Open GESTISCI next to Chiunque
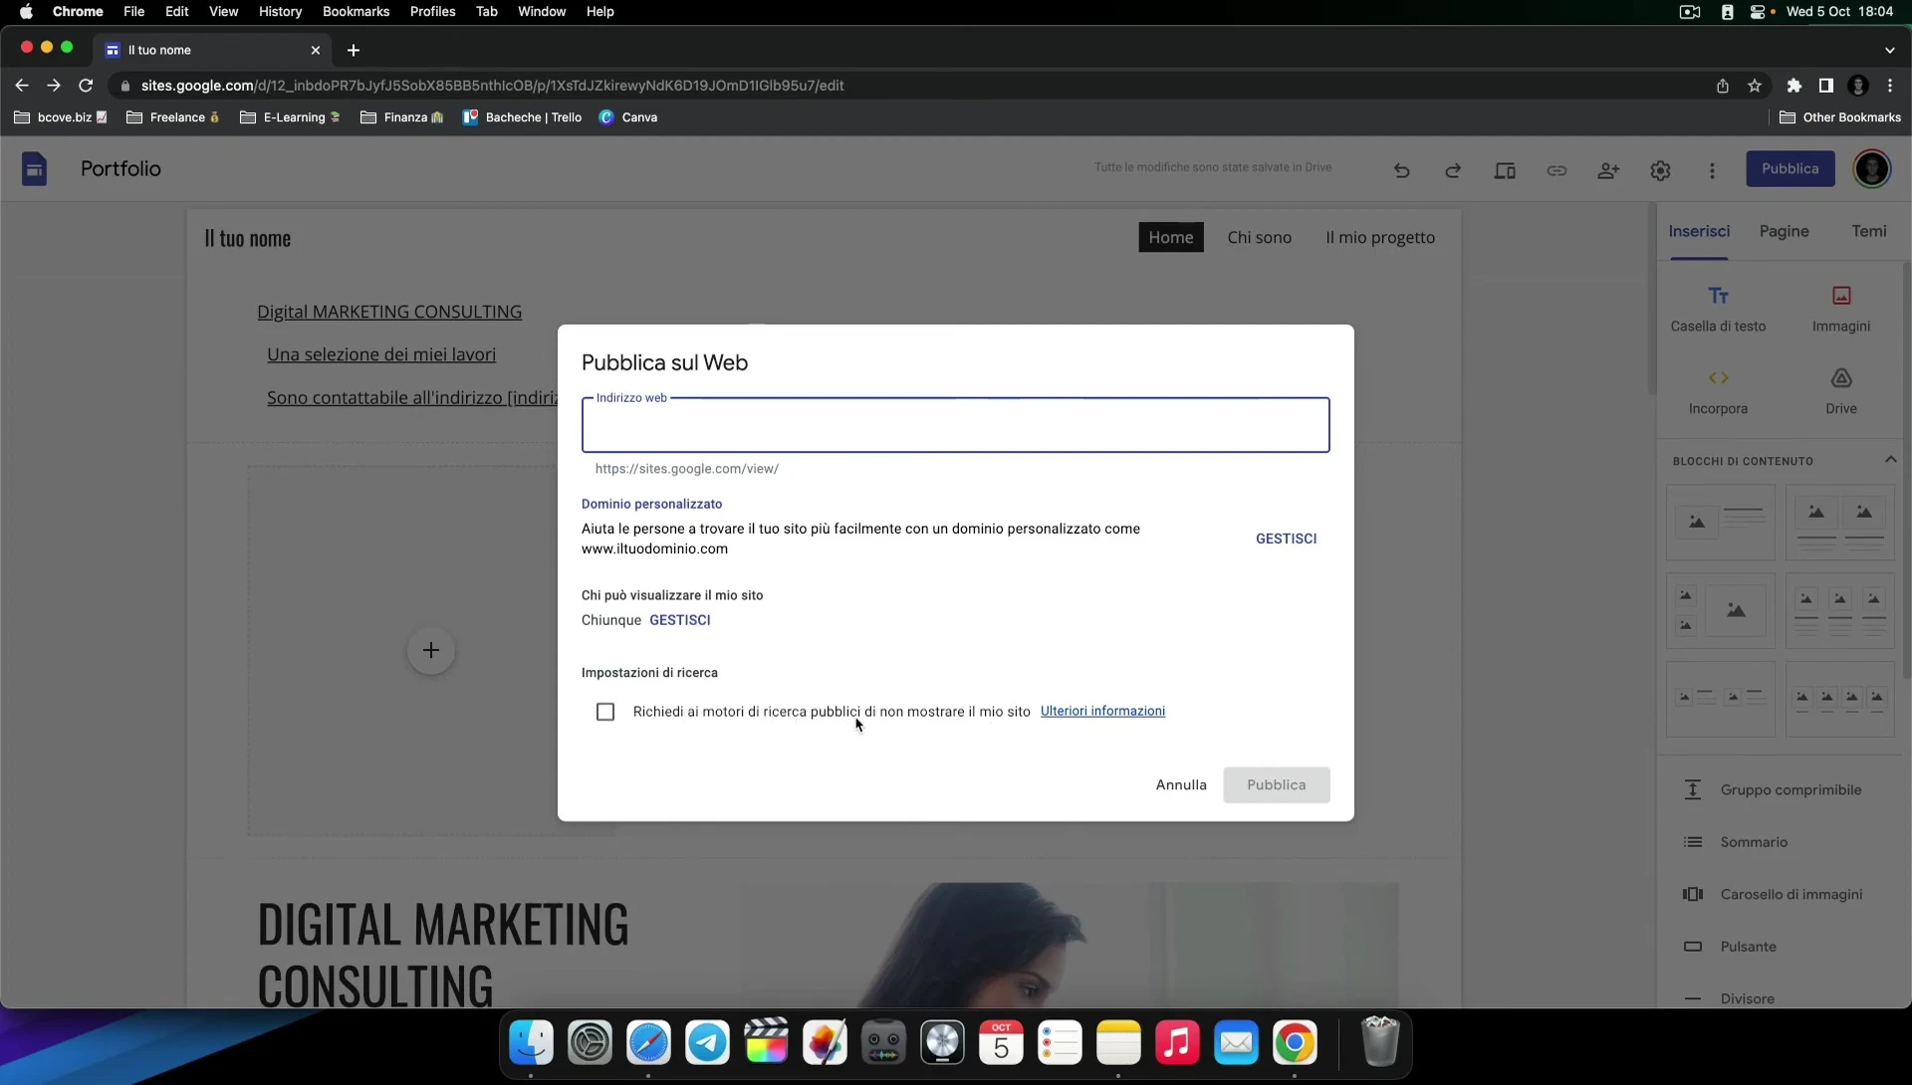Image resolution: width=1912 pixels, height=1085 pixels. [680, 620]
